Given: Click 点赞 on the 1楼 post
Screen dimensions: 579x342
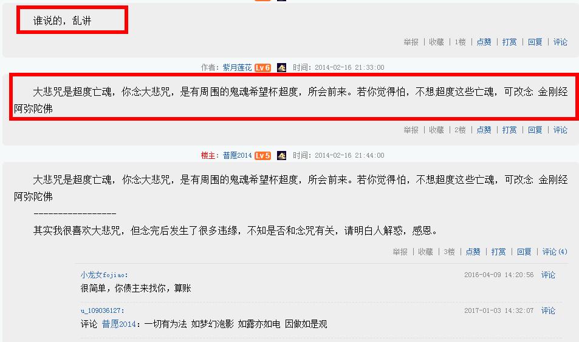Looking at the screenshot, I should coord(484,42).
